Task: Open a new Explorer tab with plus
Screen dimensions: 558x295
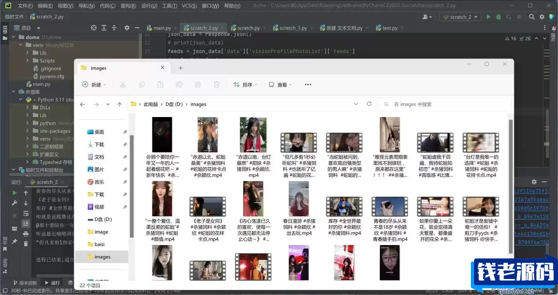Action: (x=181, y=68)
